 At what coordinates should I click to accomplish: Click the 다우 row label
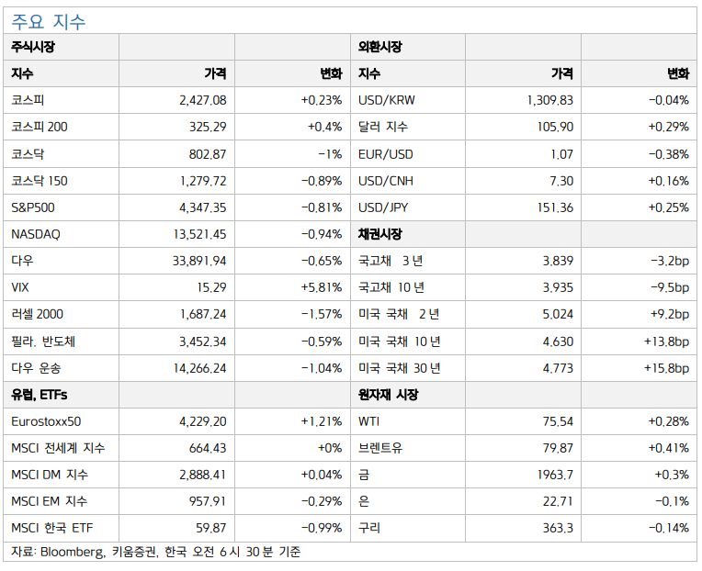click(x=22, y=260)
